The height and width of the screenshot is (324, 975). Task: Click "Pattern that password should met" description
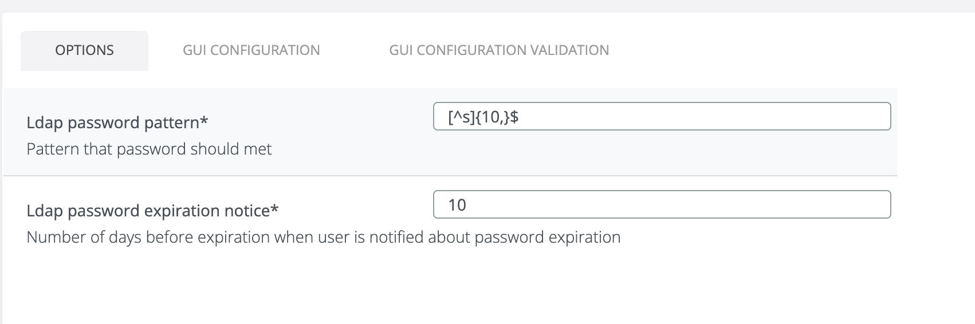tap(149, 149)
